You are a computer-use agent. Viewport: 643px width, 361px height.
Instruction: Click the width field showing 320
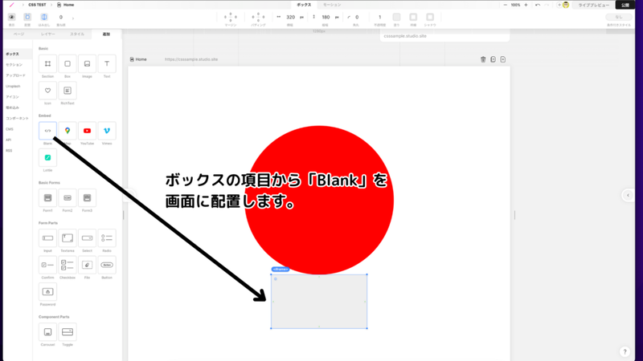[290, 17]
